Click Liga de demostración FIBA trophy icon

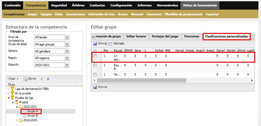click(x=12, y=89)
